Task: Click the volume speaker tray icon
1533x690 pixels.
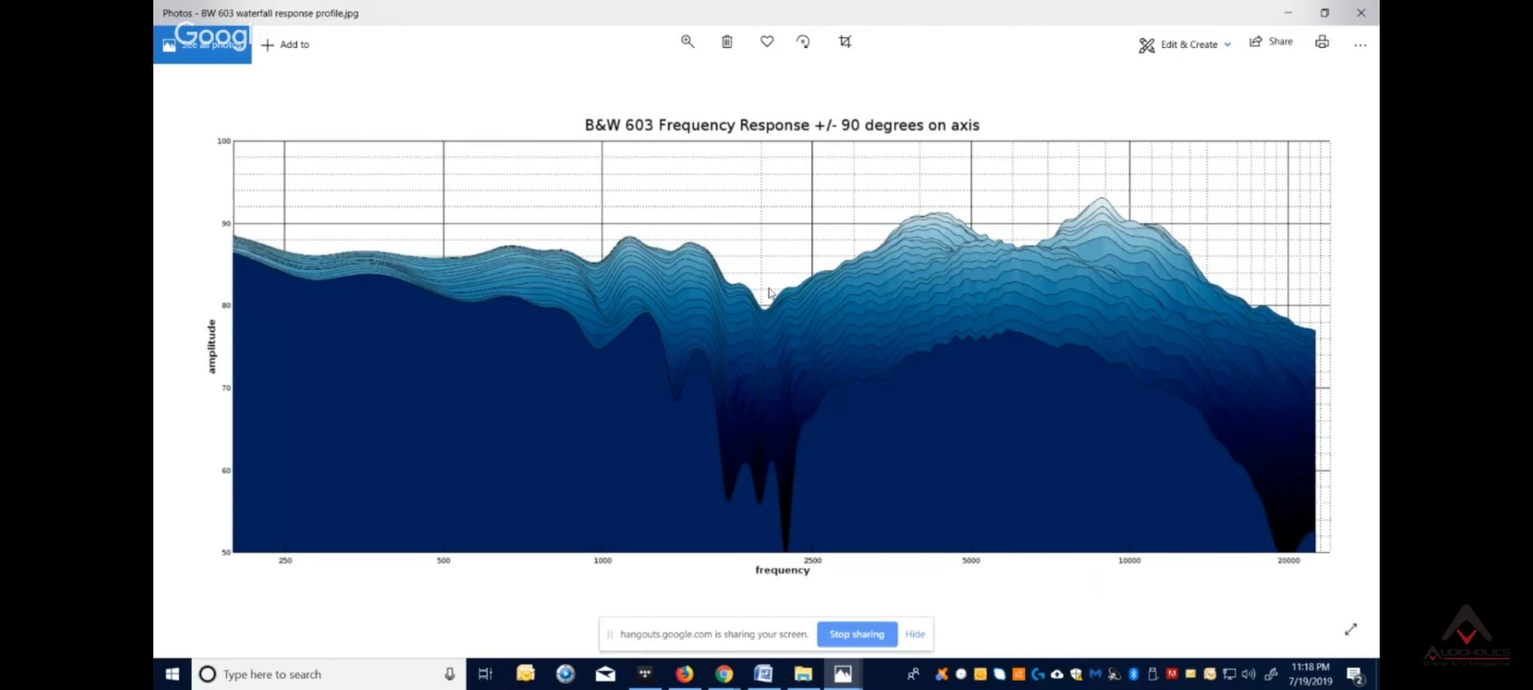Action: 1249,674
